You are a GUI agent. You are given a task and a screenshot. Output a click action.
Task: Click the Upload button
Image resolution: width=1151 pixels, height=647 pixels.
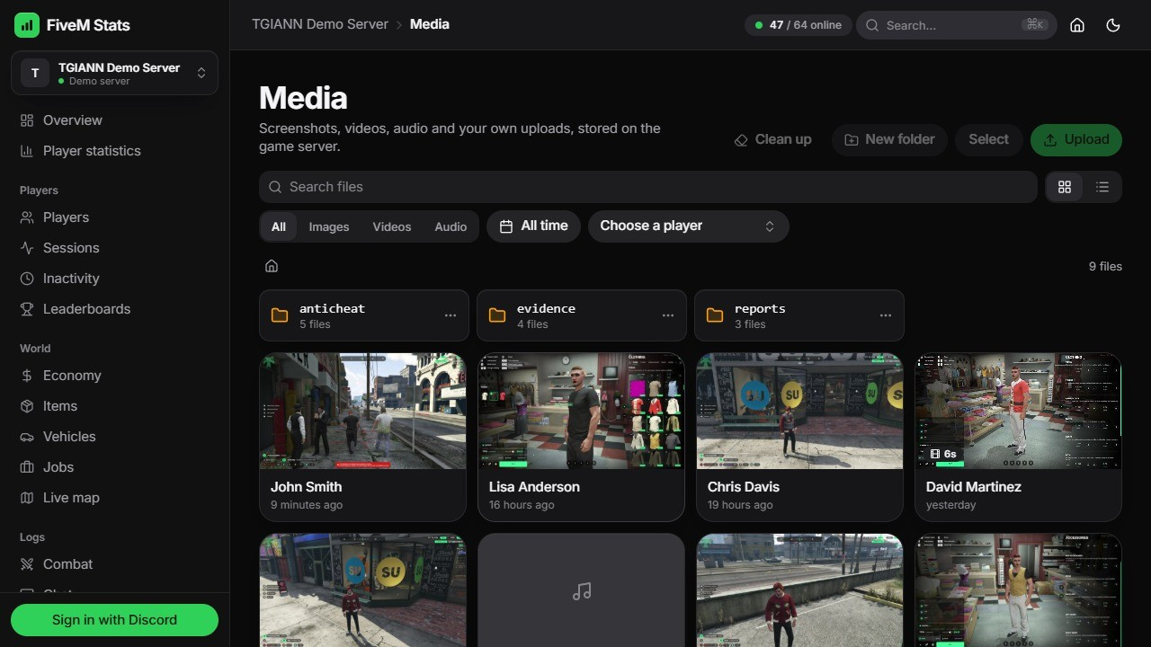1075,139
